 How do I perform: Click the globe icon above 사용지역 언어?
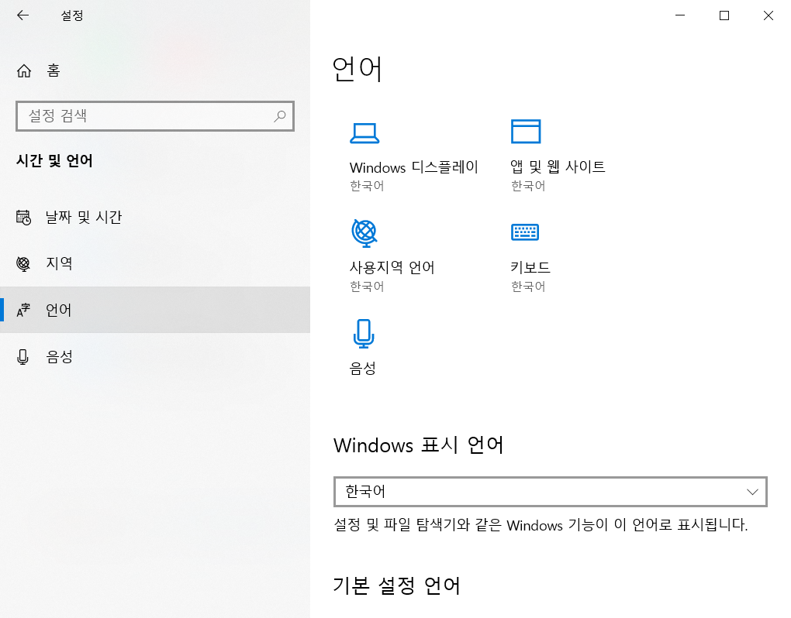(x=364, y=232)
